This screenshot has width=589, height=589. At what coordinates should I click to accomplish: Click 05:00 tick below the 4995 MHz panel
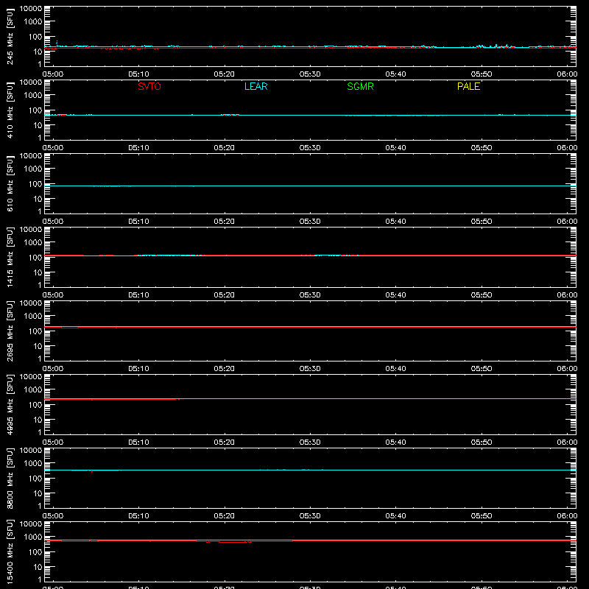pyautogui.click(x=53, y=442)
